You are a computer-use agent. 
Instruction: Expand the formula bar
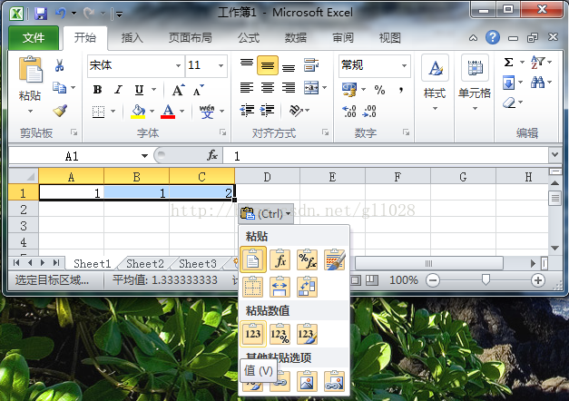coord(554,155)
